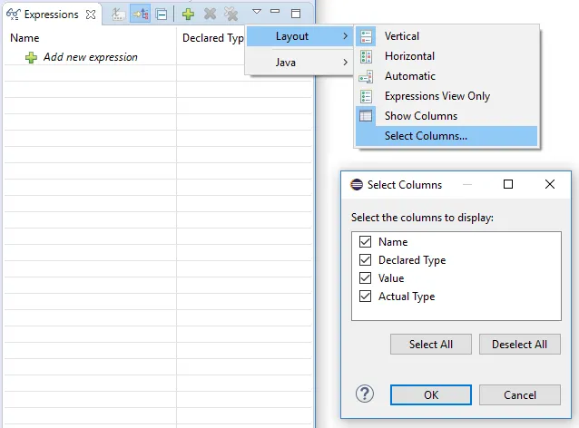Open the View Menu dropdown triangle

256,13
